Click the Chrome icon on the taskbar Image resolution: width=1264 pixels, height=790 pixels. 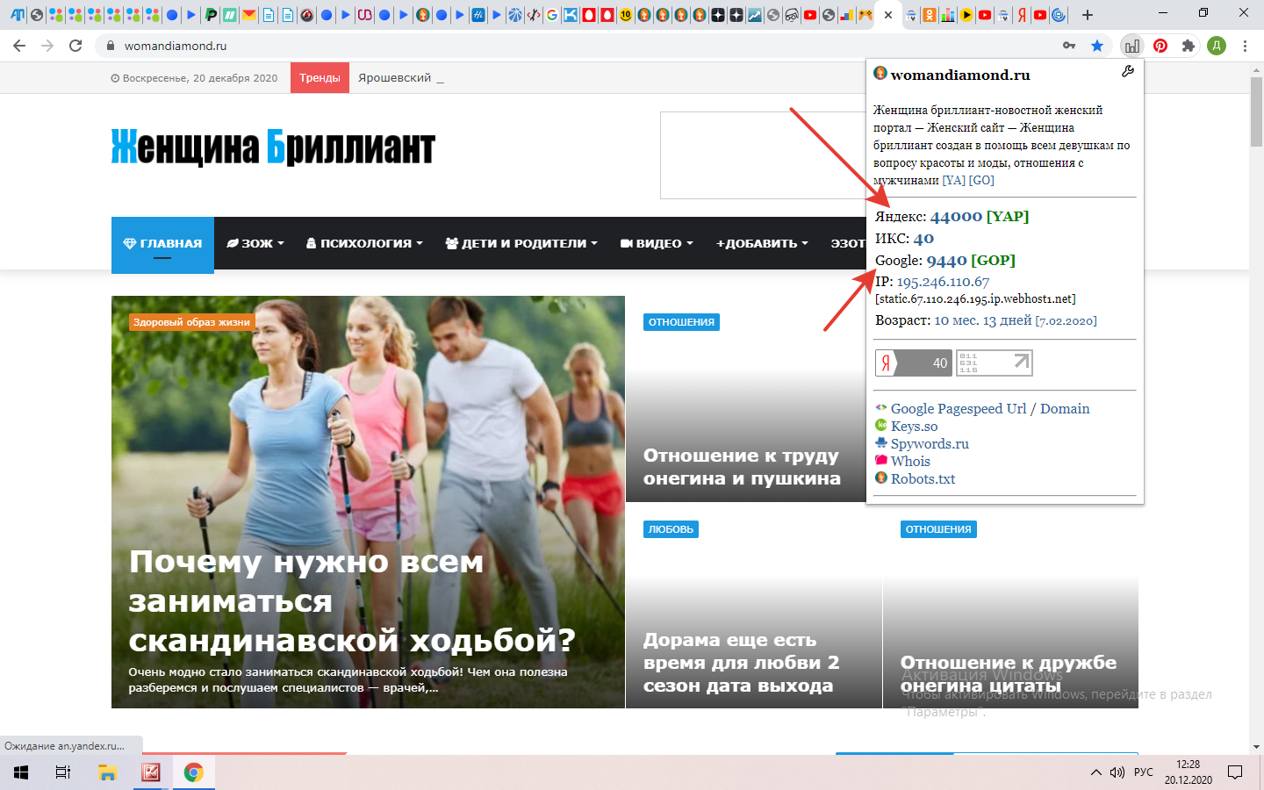(193, 772)
